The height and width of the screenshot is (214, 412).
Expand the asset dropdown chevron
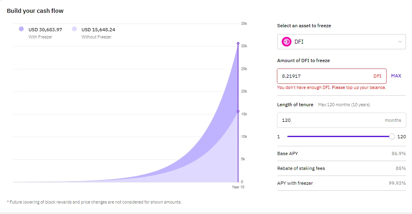[x=400, y=42]
